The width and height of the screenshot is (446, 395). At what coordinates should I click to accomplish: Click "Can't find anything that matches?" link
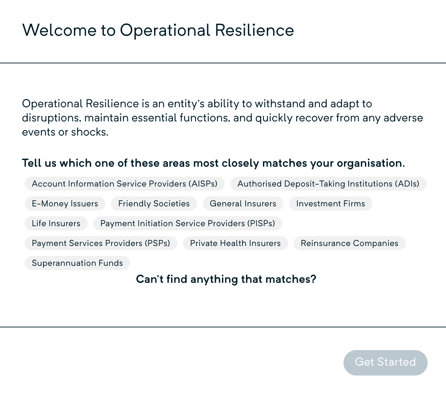tap(226, 279)
